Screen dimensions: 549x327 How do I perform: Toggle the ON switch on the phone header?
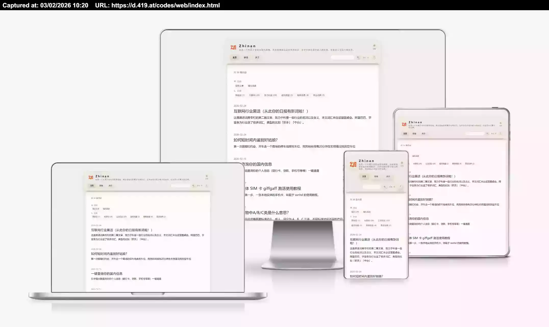402,164
